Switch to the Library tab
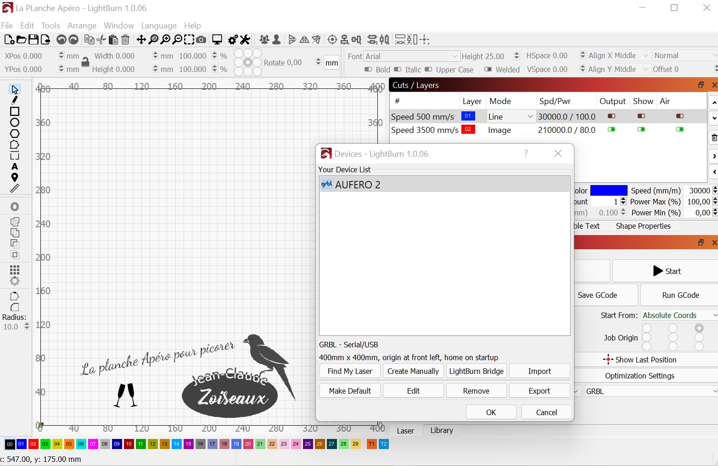This screenshot has width=718, height=466. [x=442, y=431]
